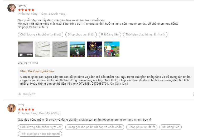The image size is (198, 139).
Task: Click the thumbs-up helpful icon
Action: [x=19, y=94]
